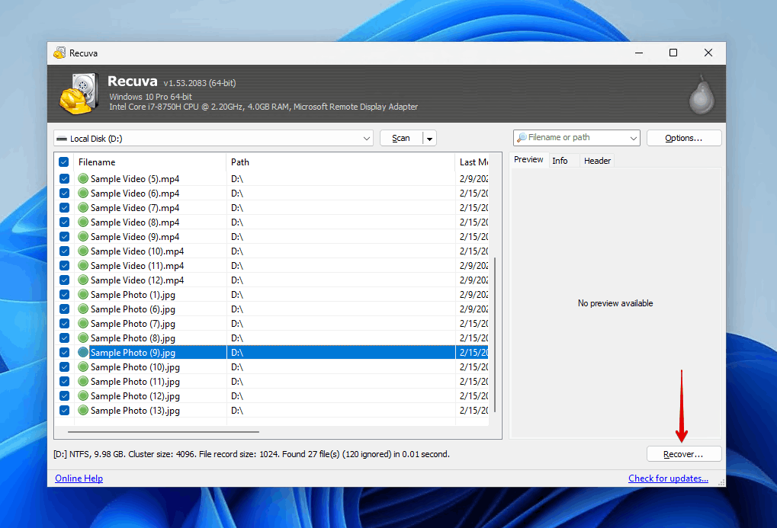Screen dimensions: 777x528
Task: Click the Recuva title bar app icon
Action: tap(60, 53)
